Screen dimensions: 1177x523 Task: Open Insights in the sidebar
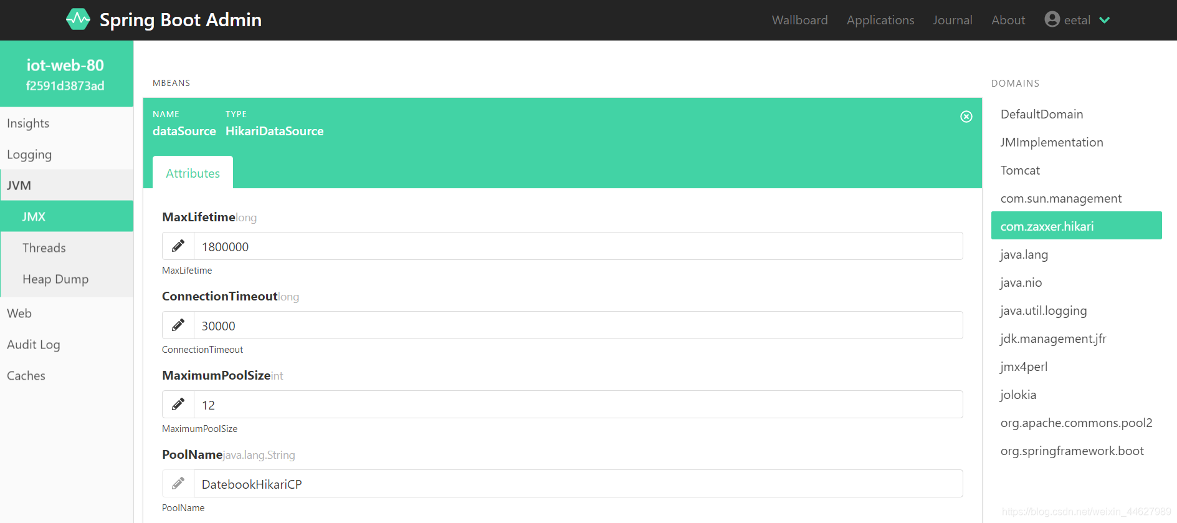[x=67, y=123]
